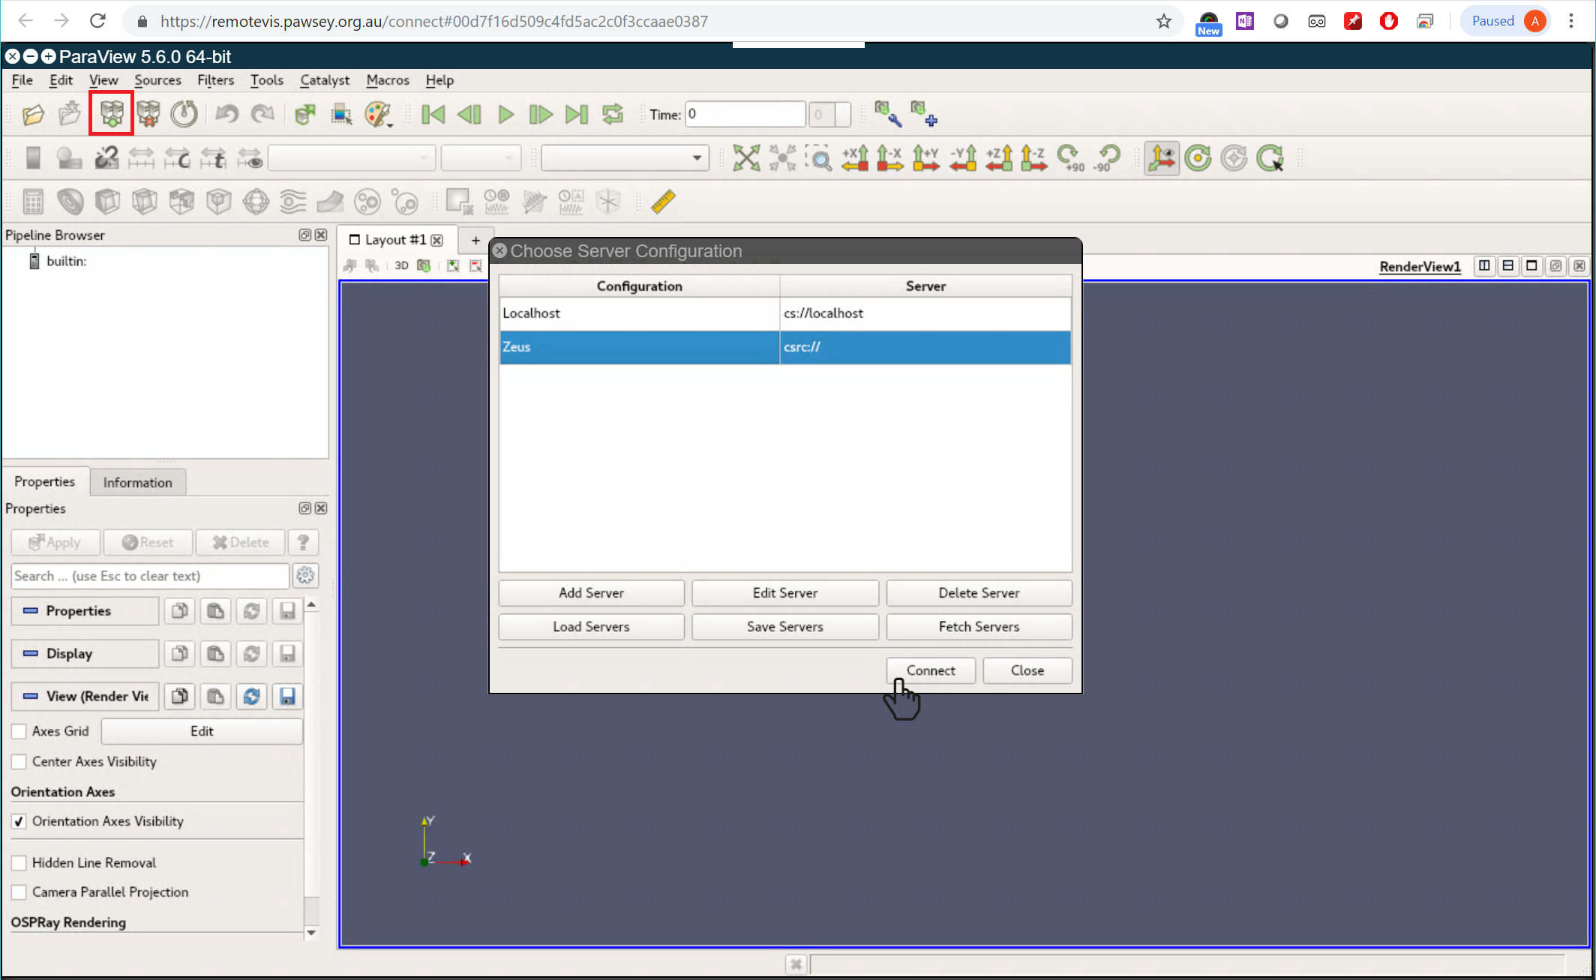Add a new layout tab
Image resolution: width=1596 pixels, height=980 pixels.
pos(475,240)
